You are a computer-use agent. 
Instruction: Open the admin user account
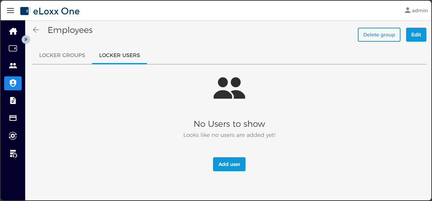[416, 11]
